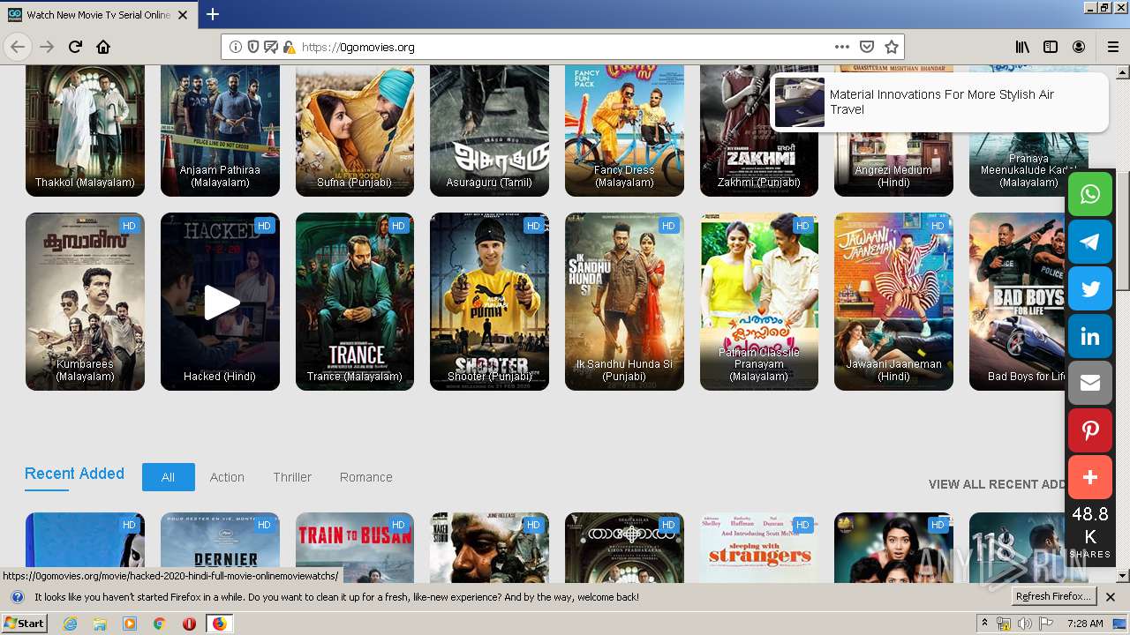Viewport: 1130px width, 635px height.
Task: Open Asuraguru (Tamil) movie
Action: (489, 131)
